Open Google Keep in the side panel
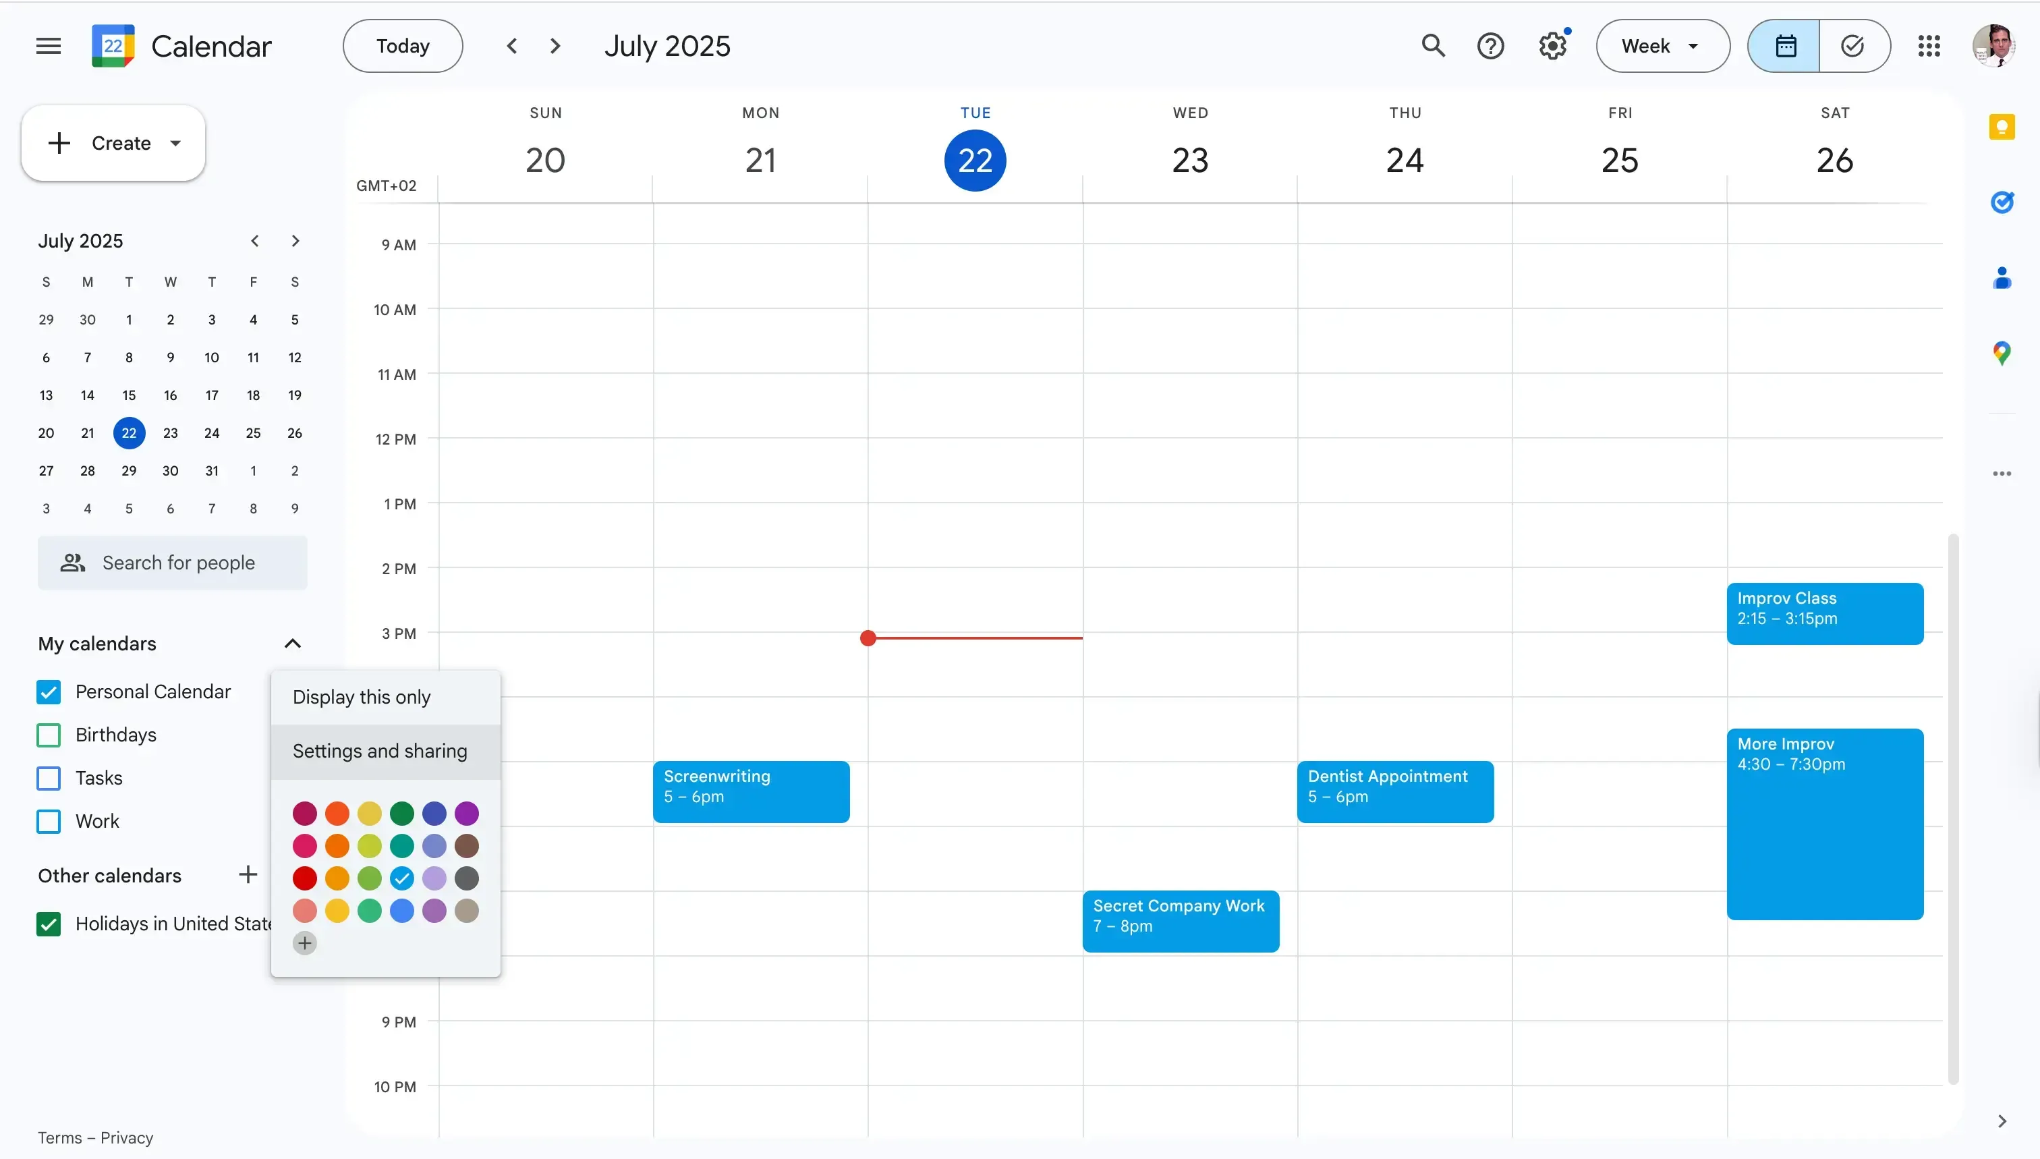 click(x=2003, y=127)
